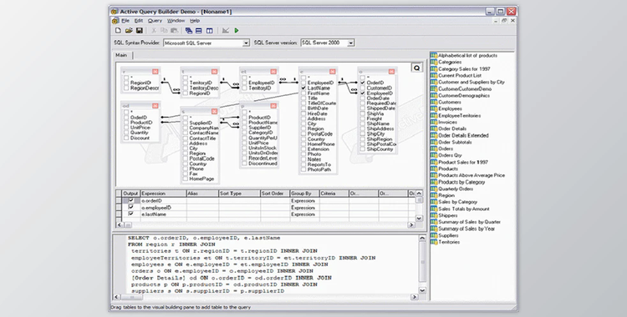
Task: Click the Criteria column header
Action: [x=334, y=194]
